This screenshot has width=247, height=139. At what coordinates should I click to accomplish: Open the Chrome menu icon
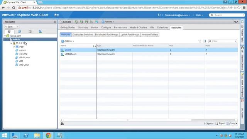[x=244, y=8]
